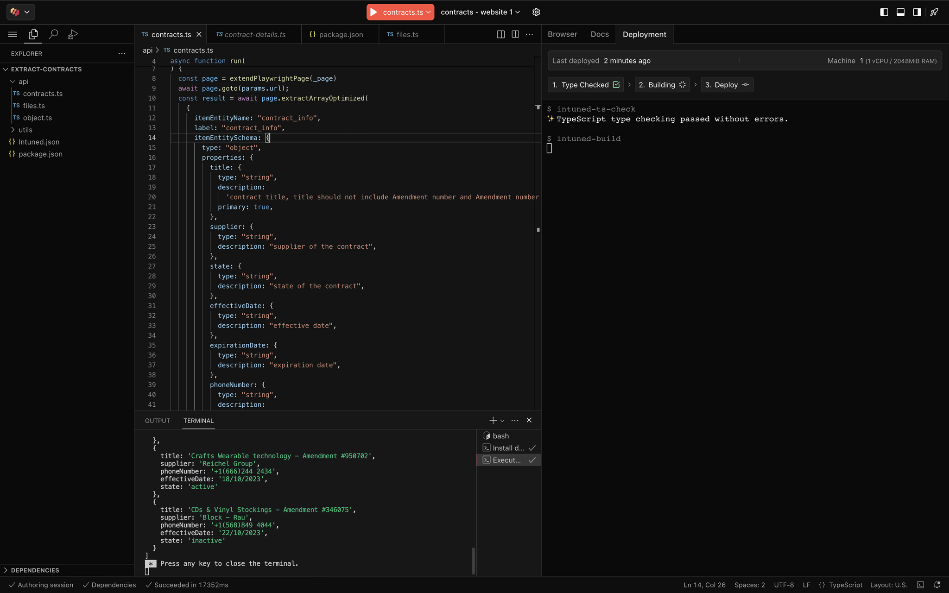Open the Run and Debug icon

[73, 34]
